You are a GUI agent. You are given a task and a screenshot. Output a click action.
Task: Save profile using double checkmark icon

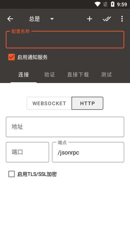(107, 19)
